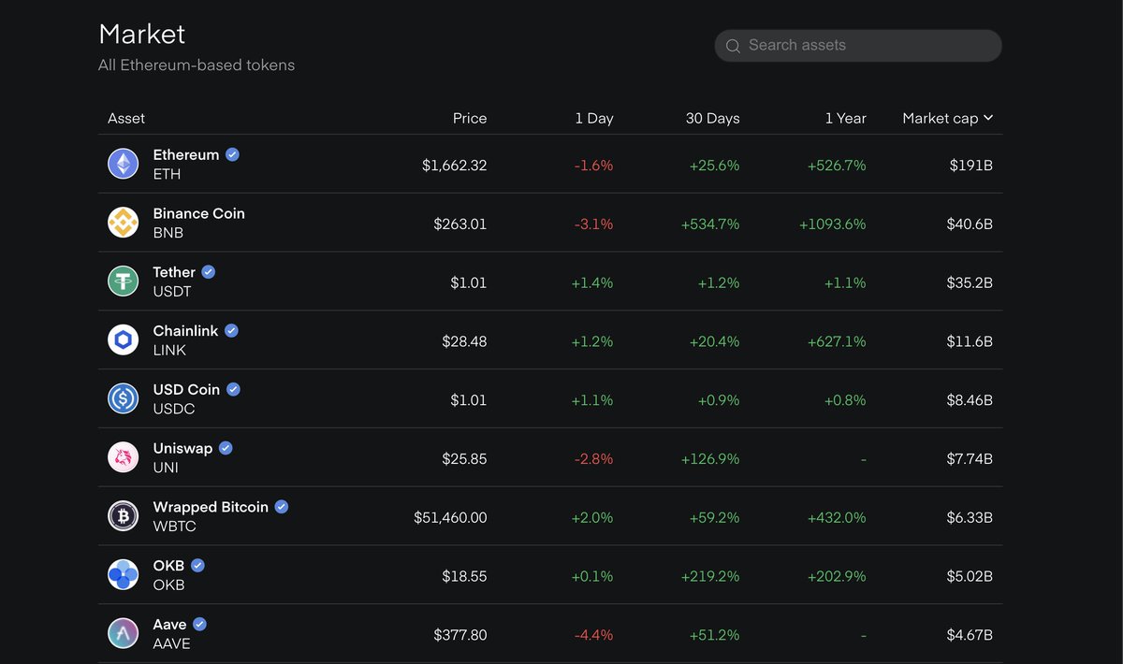Image resolution: width=1123 pixels, height=664 pixels.
Task: Click the Uniswap unicorn logo icon
Action: (123, 457)
